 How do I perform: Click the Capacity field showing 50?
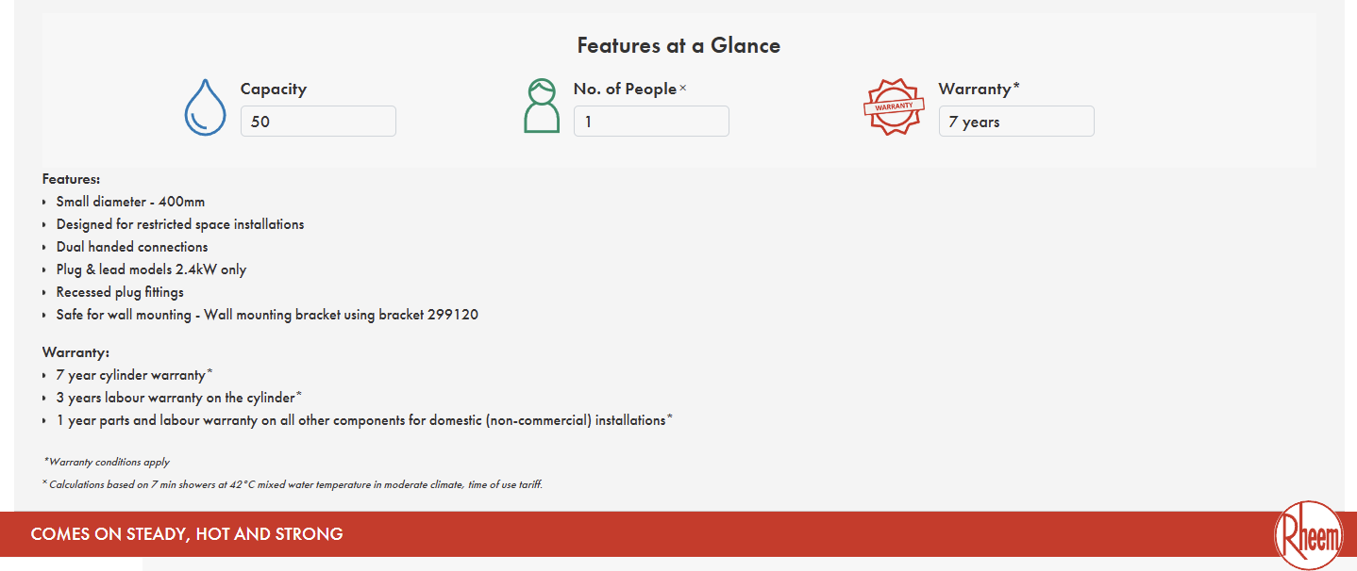click(318, 122)
